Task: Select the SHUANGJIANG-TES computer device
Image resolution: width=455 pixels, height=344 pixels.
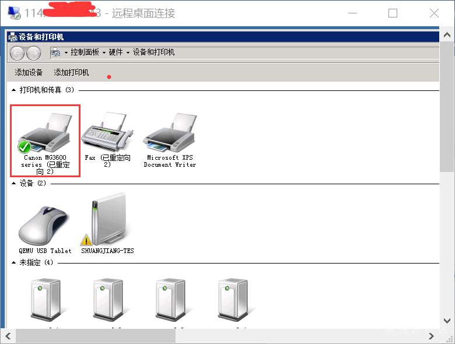Action: coord(107,224)
